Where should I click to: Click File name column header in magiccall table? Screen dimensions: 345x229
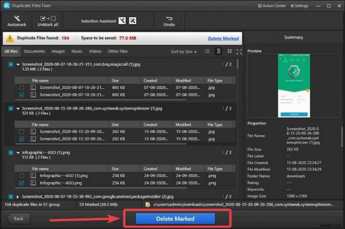69,80
